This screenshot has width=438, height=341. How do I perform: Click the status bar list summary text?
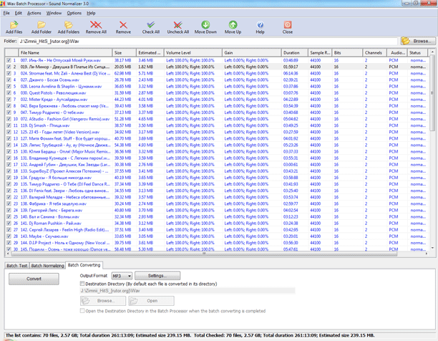coord(190,335)
